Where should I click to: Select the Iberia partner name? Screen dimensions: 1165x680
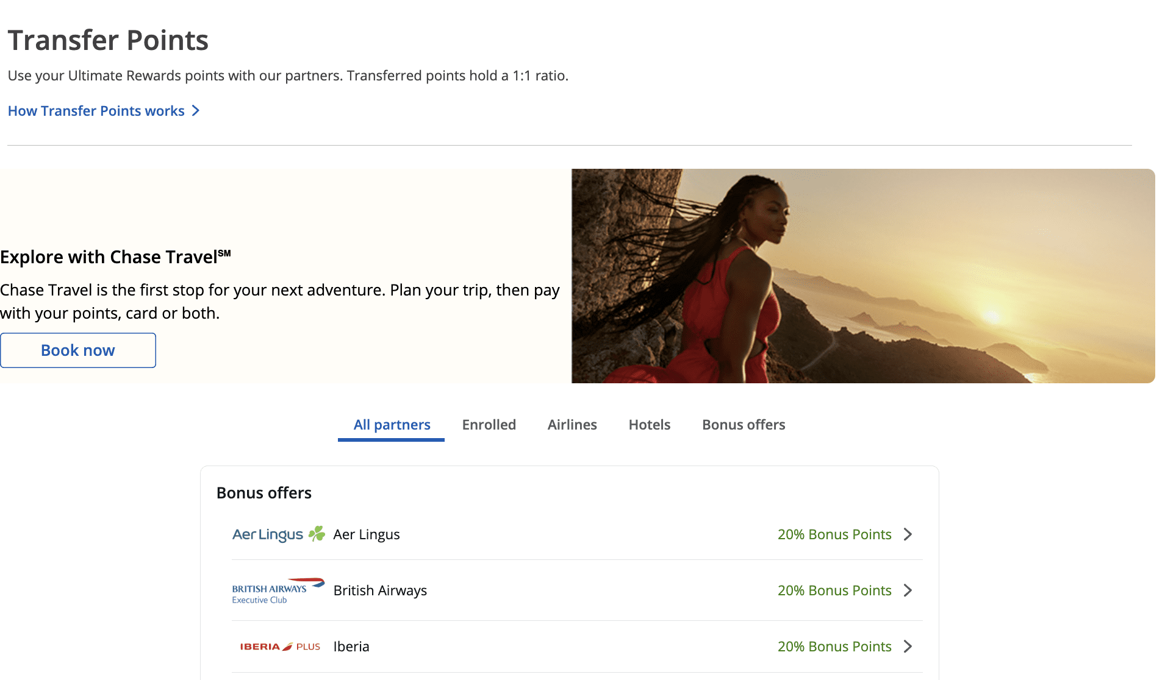(351, 646)
